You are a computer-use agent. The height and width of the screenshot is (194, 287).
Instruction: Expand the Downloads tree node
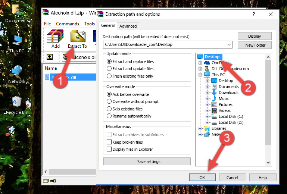coord(207,93)
